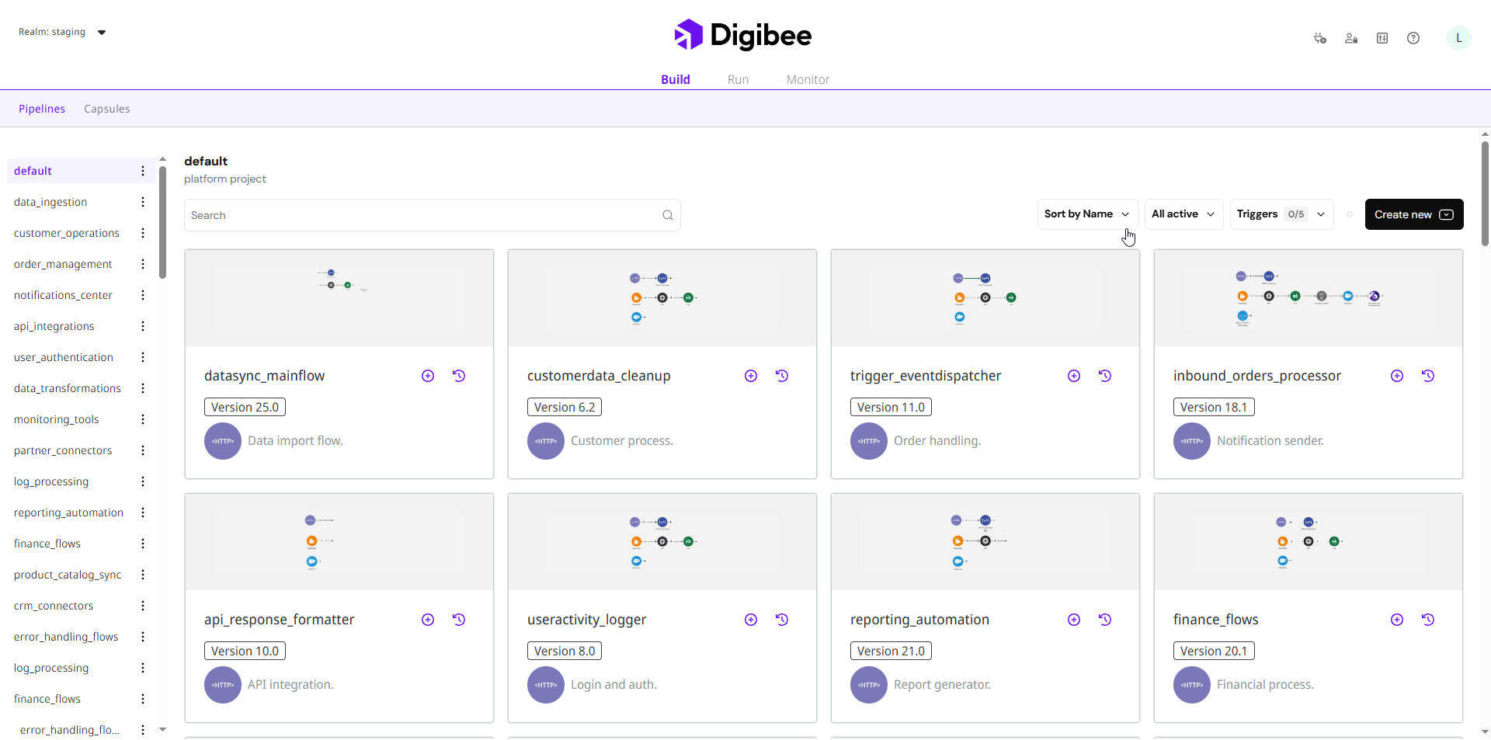This screenshot has width=1491, height=740.
Task: Open version history for customerdata_cleanup
Action: click(782, 376)
